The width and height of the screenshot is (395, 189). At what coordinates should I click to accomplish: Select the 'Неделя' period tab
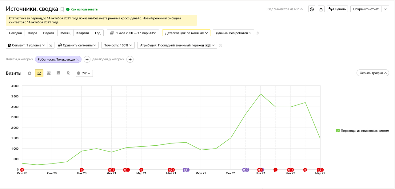(49, 33)
